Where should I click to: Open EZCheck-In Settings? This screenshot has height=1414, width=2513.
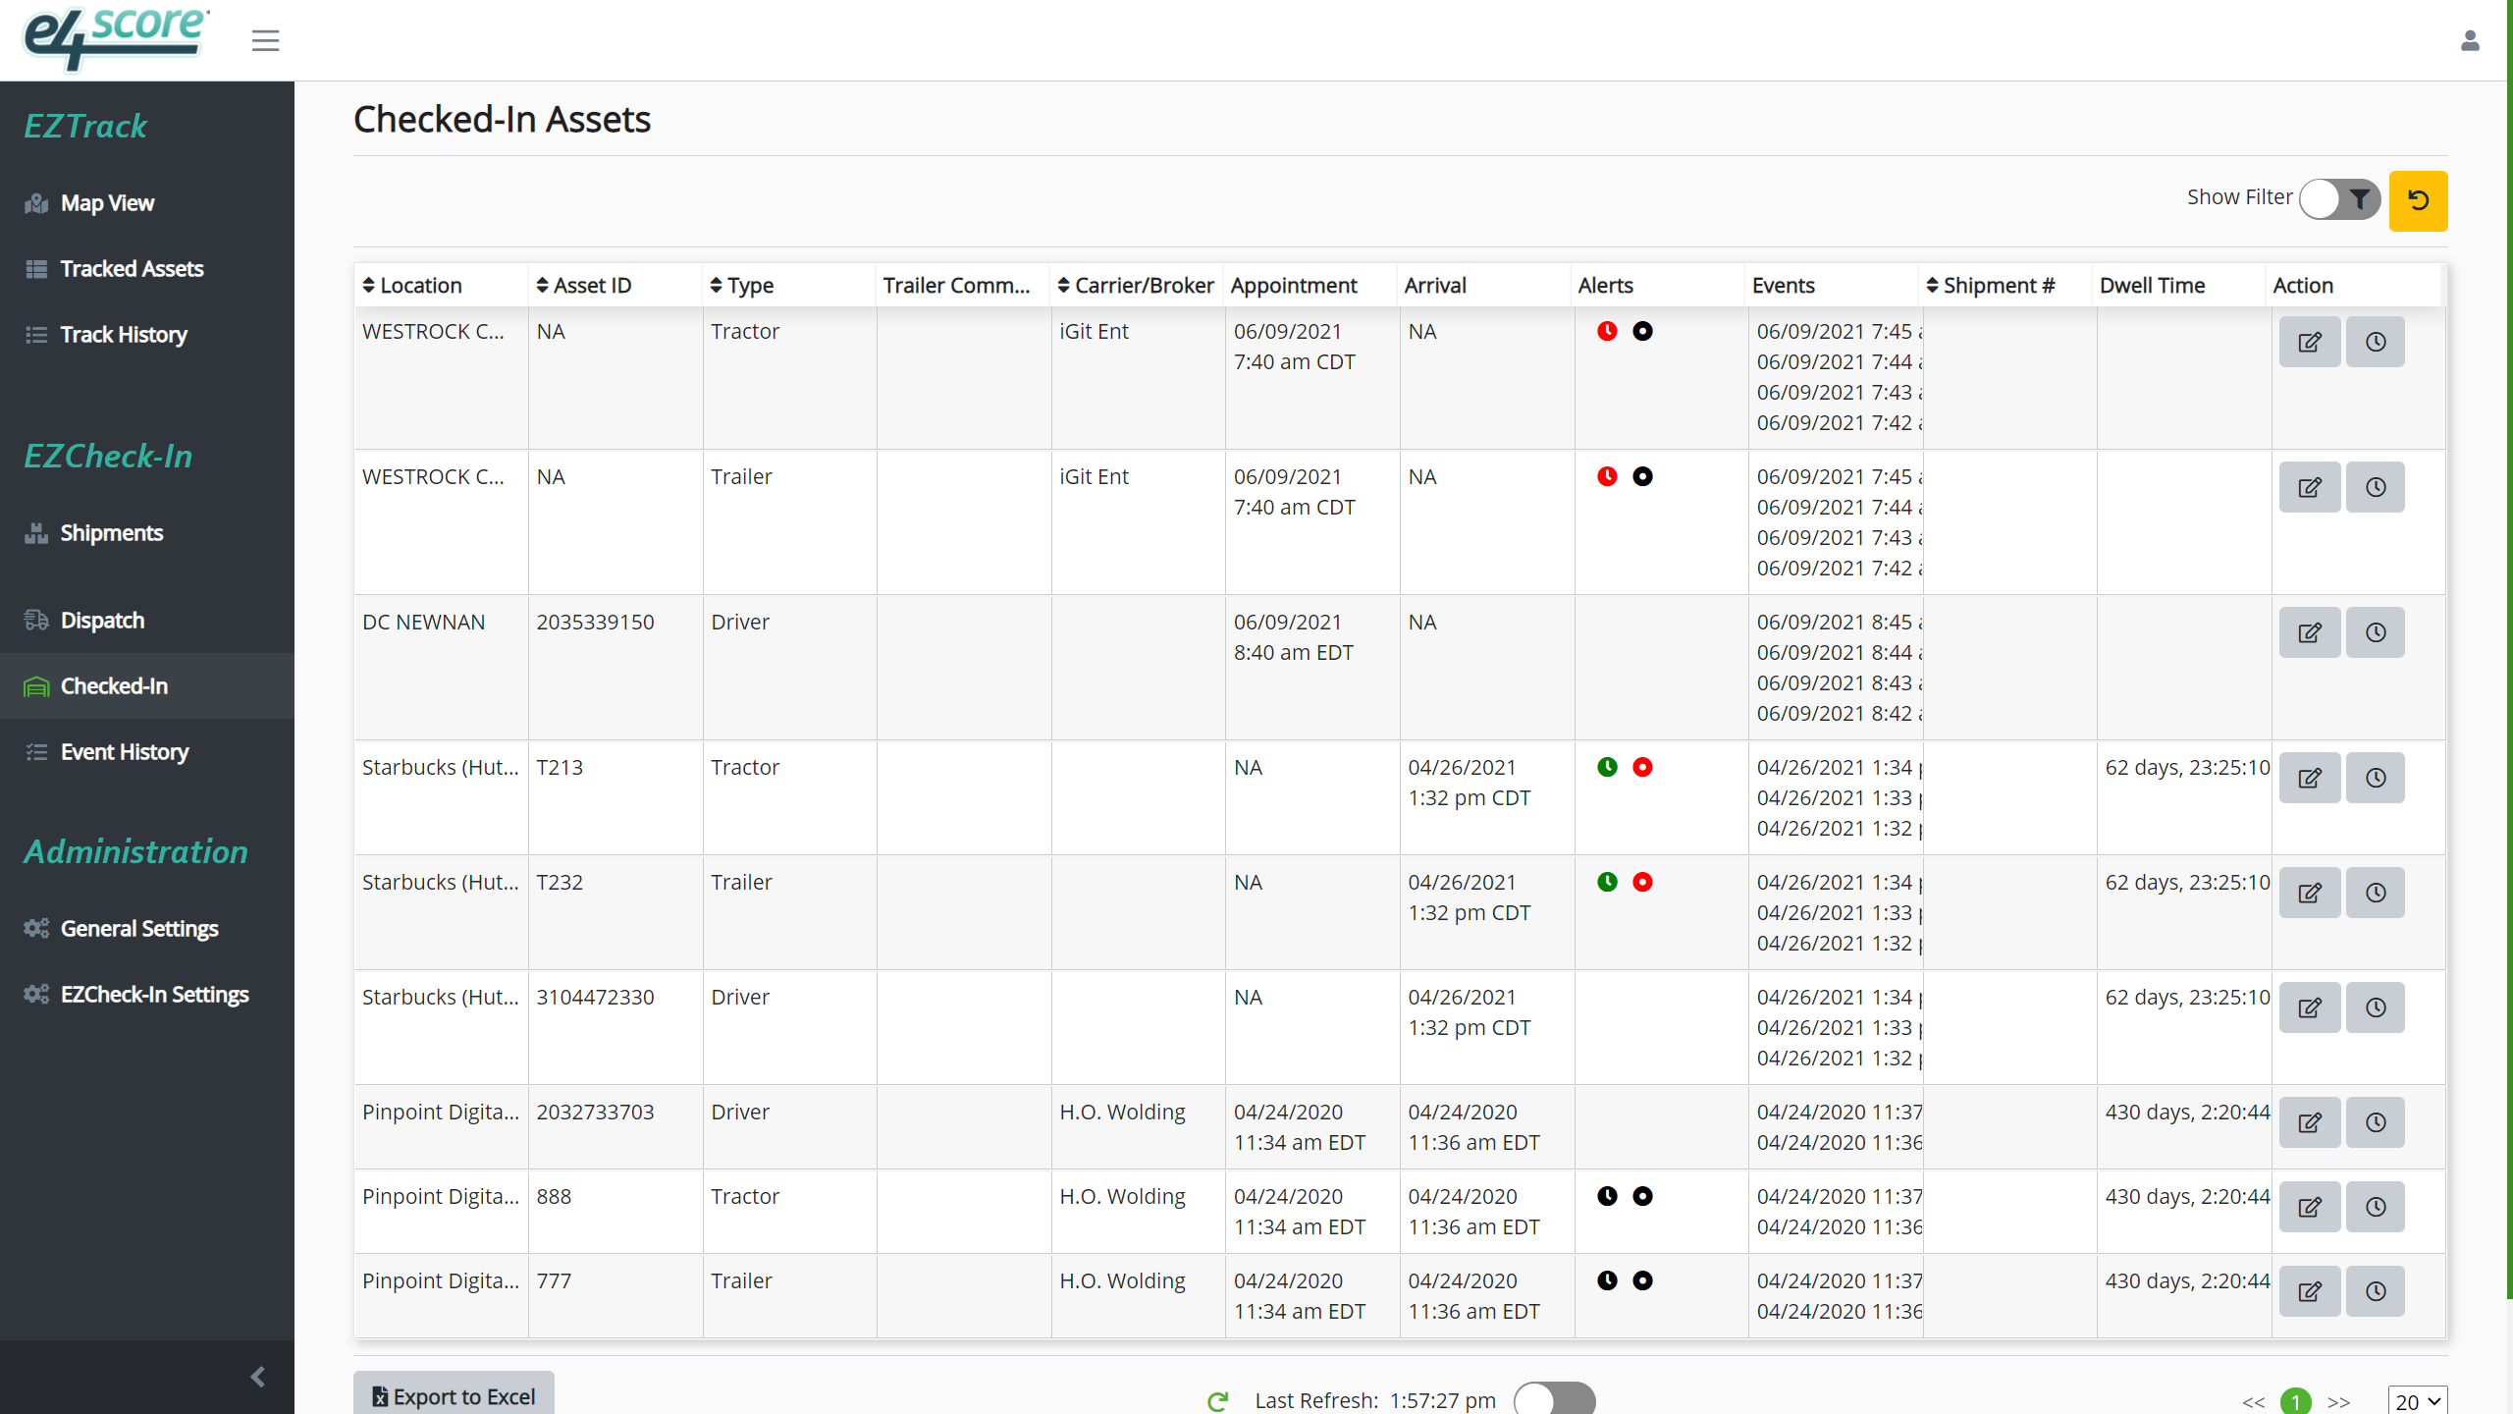[153, 994]
